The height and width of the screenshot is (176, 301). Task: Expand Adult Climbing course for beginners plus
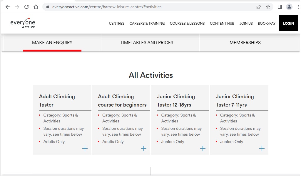[x=143, y=148]
